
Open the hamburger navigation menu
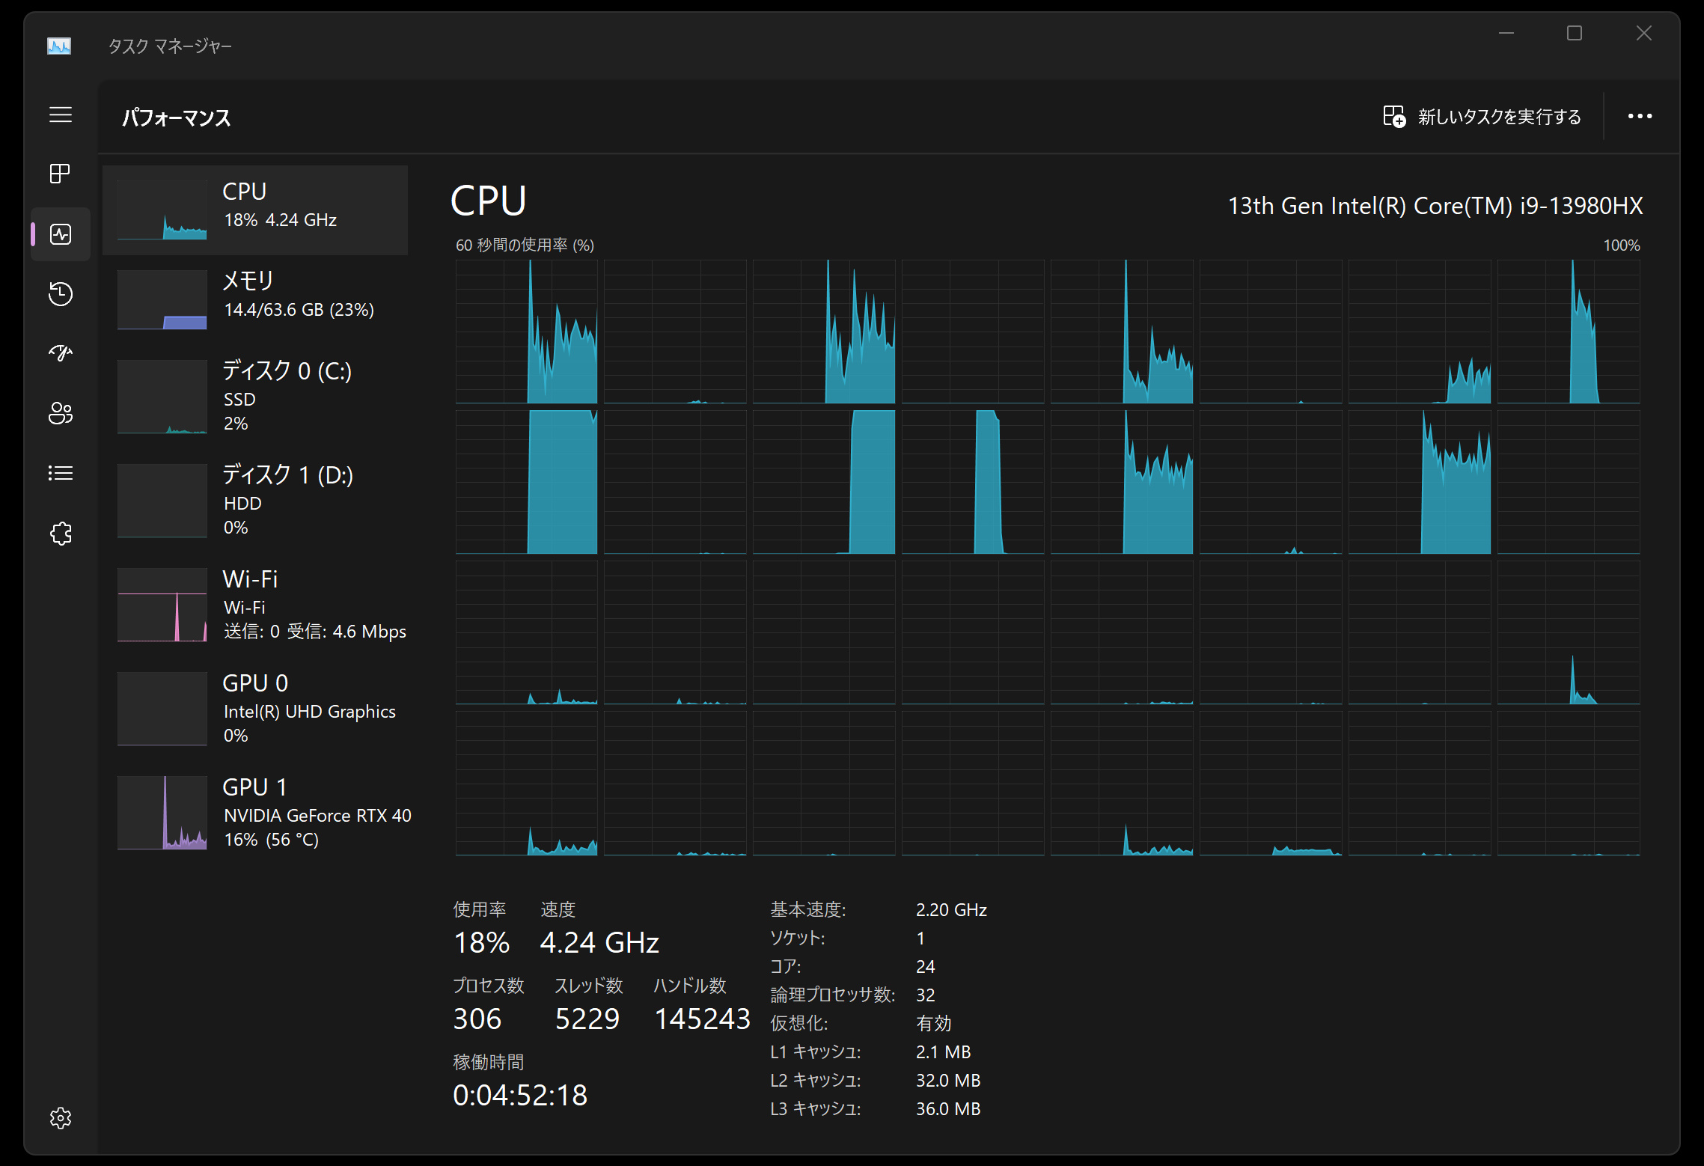coord(61,115)
